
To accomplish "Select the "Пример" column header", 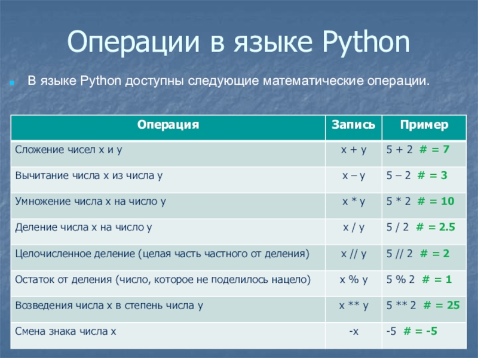I will tap(423, 125).
